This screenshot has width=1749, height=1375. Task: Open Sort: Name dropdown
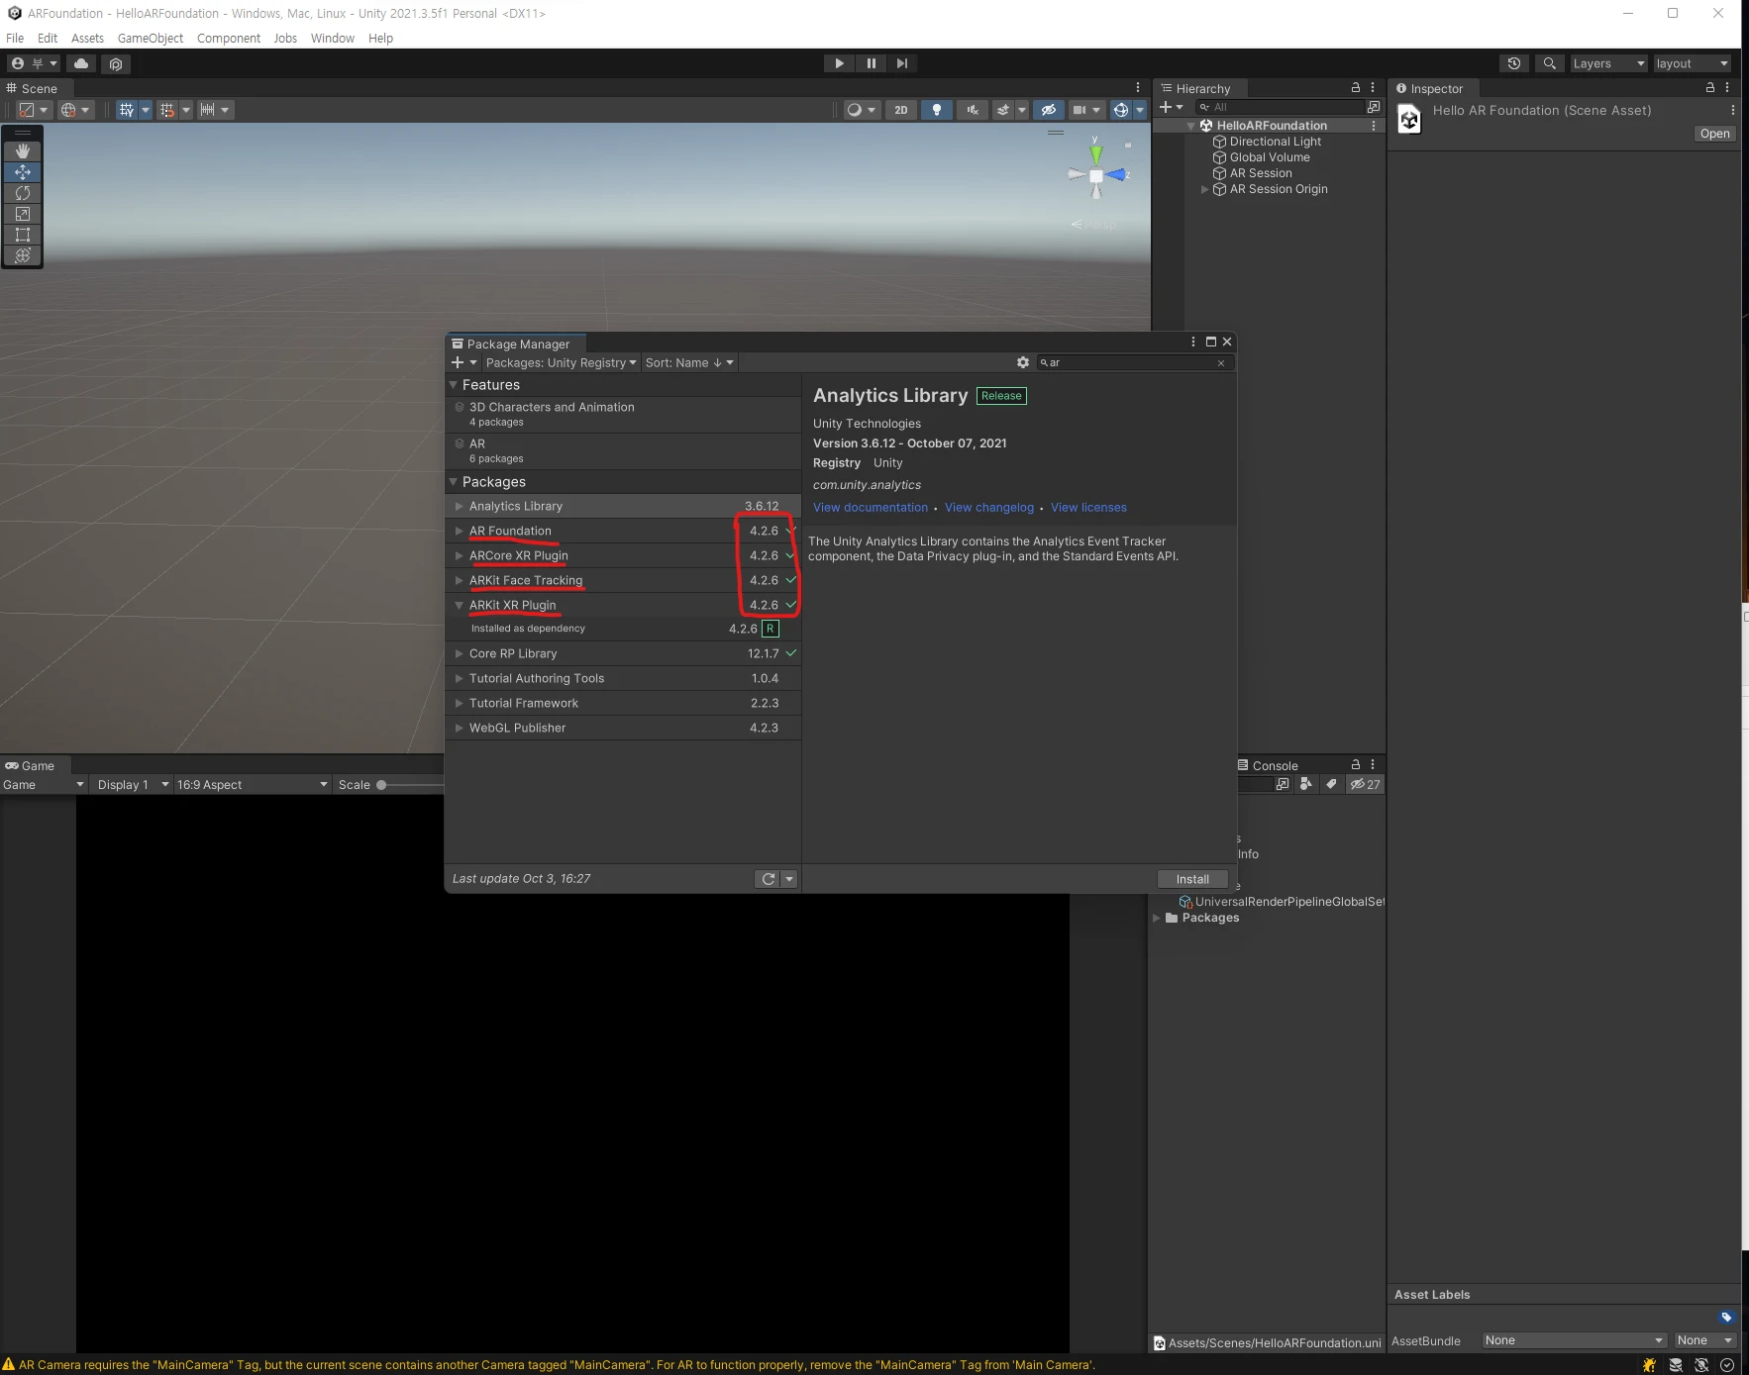[689, 362]
